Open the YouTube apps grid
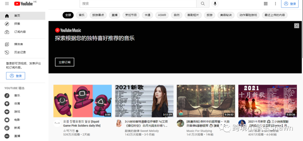The height and width of the screenshot is (141, 303). (265, 4)
